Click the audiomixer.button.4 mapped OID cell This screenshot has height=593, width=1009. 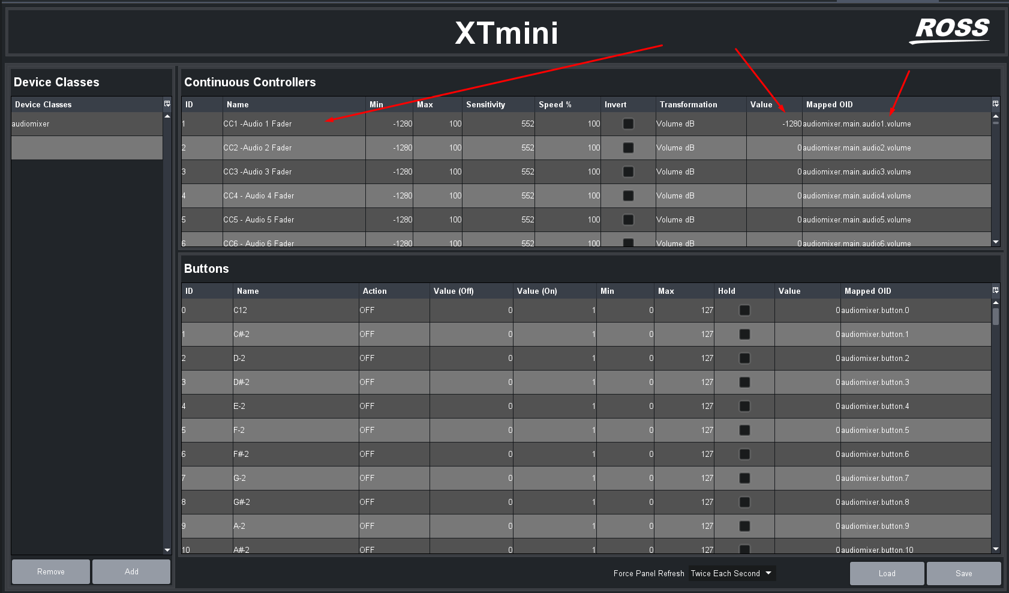point(916,406)
